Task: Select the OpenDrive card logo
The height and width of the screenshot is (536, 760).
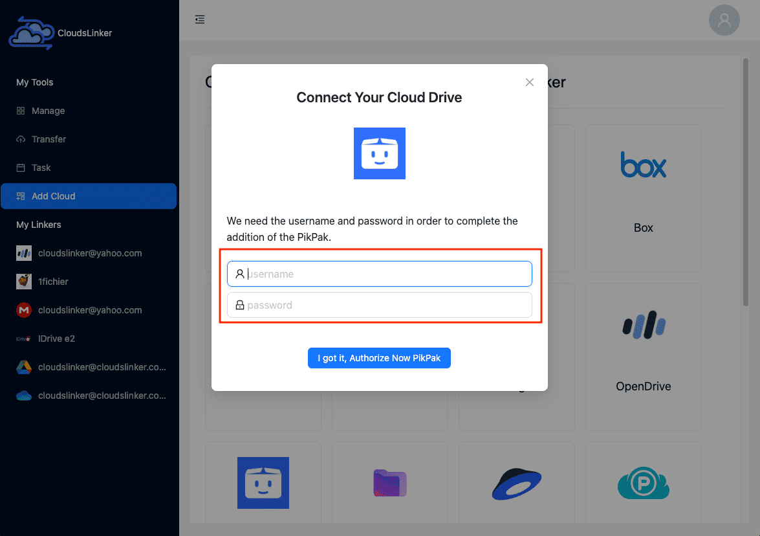Action: click(x=644, y=324)
